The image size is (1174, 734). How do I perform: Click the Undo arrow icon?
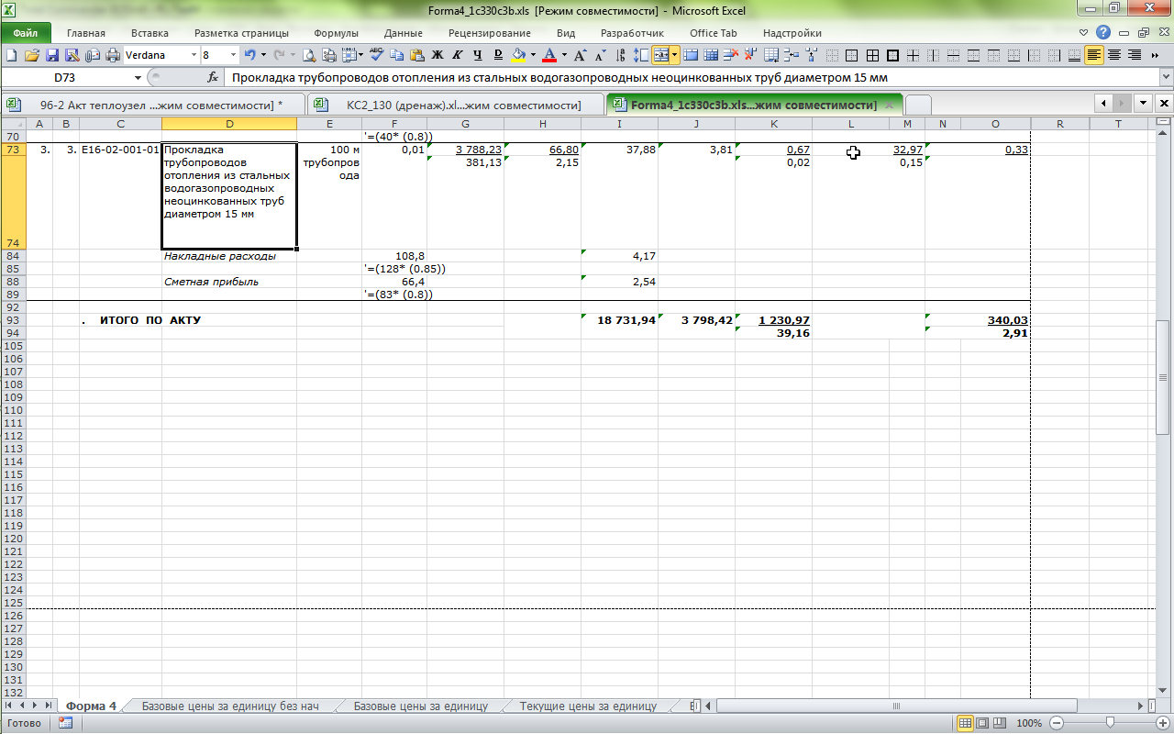click(250, 55)
